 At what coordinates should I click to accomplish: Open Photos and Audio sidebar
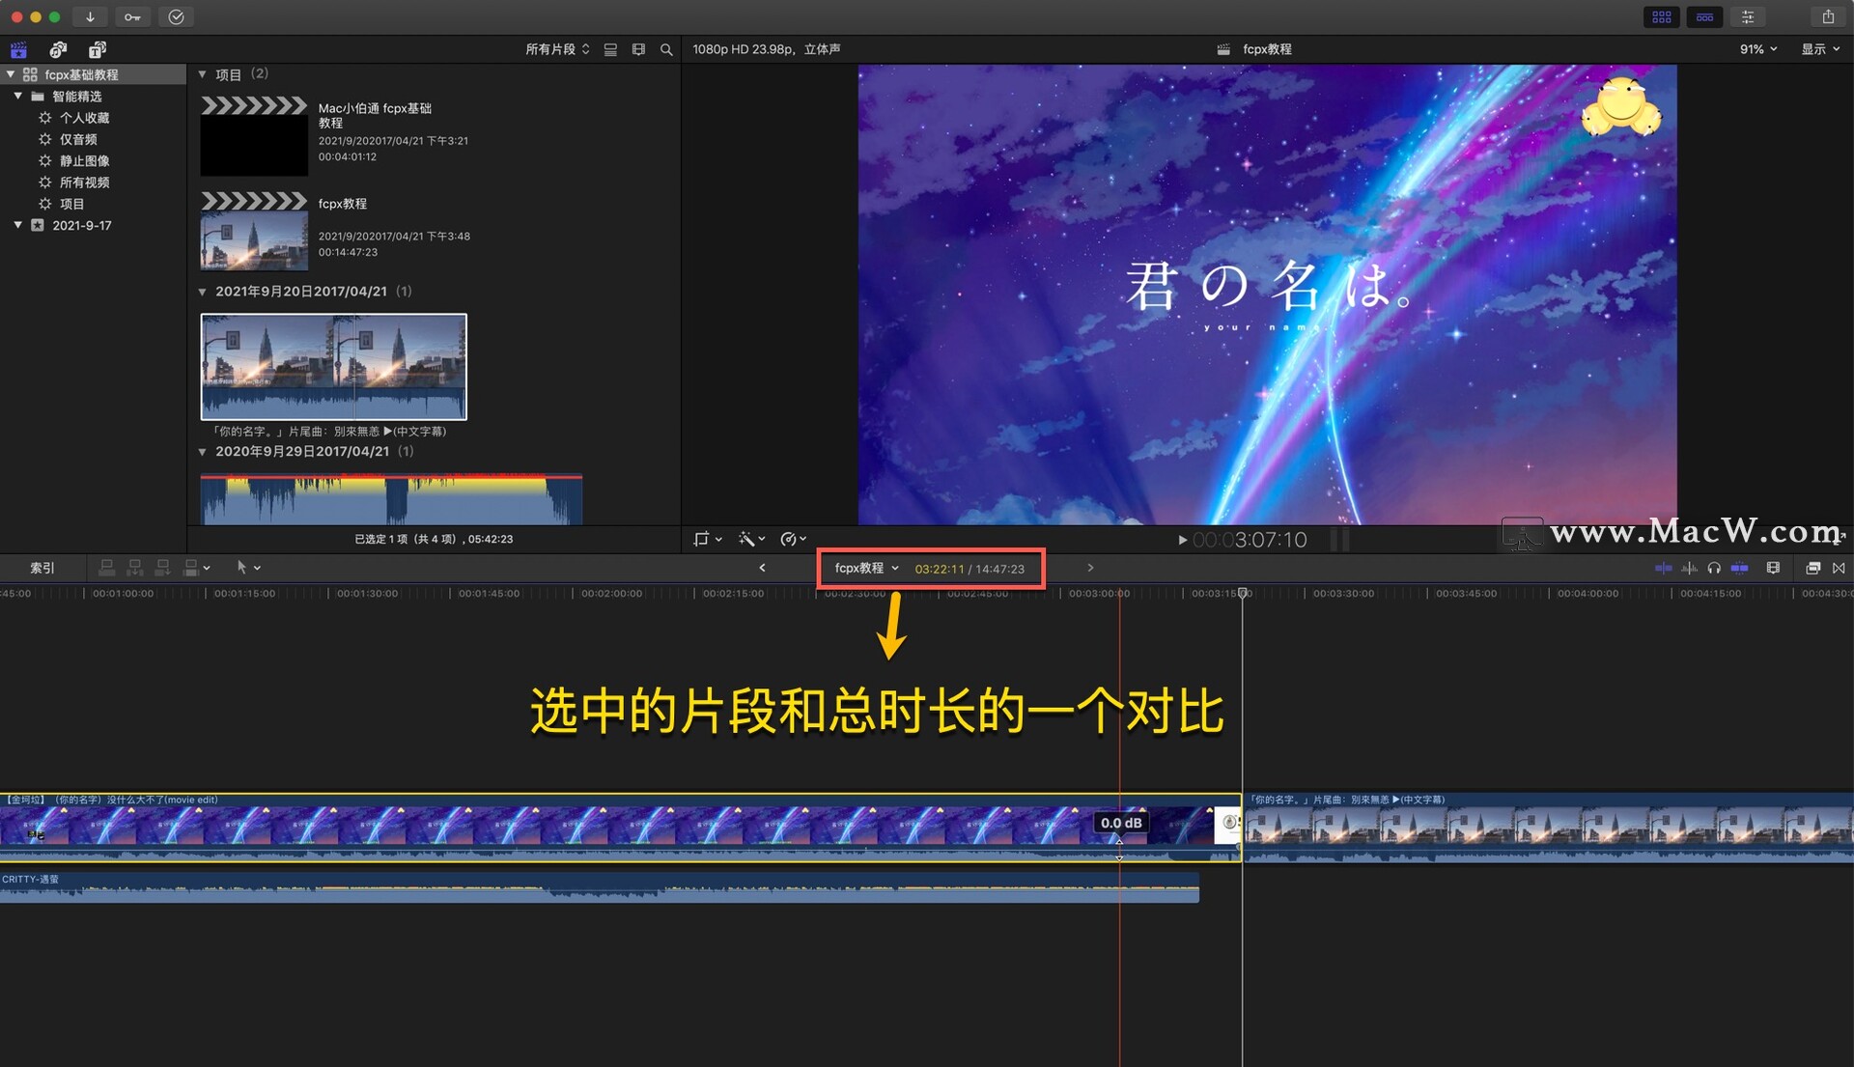click(58, 49)
